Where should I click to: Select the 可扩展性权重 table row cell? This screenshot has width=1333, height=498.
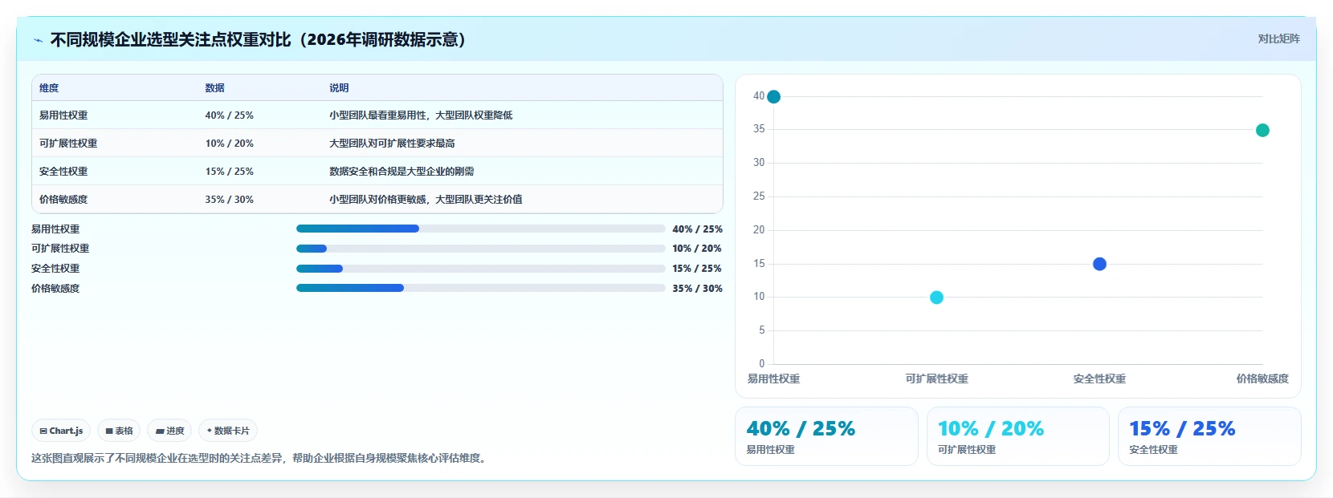pyautogui.click(x=68, y=144)
